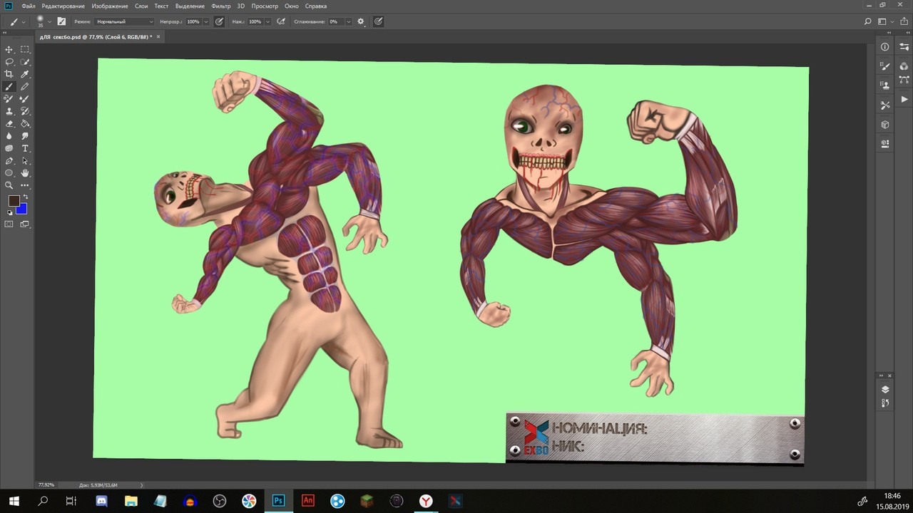Open Discord from the Windows taskbar
913x513 pixels.
101,501
